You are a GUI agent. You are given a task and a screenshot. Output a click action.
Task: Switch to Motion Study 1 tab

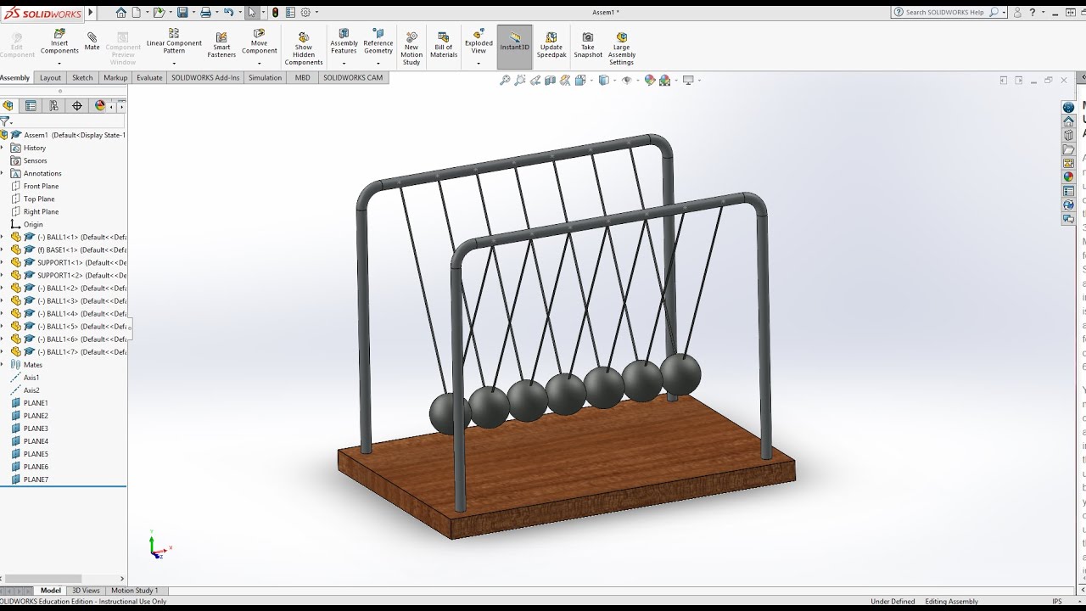(135, 591)
